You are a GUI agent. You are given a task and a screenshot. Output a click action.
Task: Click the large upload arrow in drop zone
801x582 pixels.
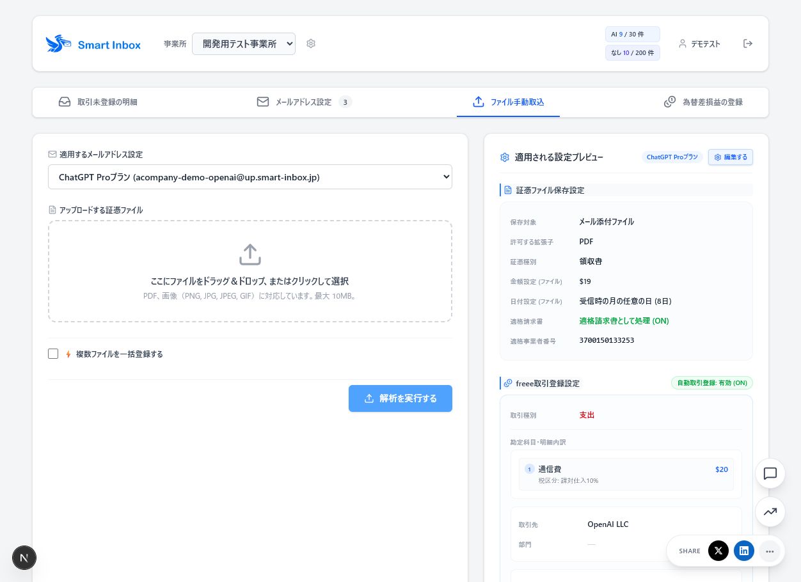[250, 255]
